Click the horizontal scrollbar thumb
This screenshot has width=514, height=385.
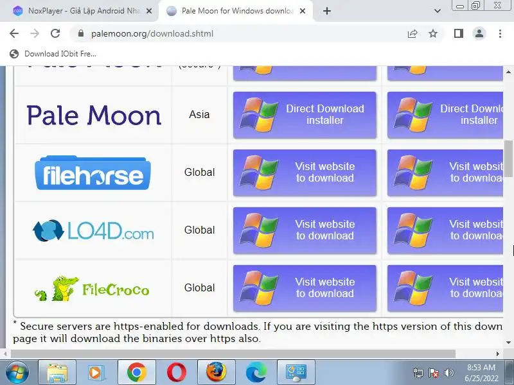click(x=233, y=354)
